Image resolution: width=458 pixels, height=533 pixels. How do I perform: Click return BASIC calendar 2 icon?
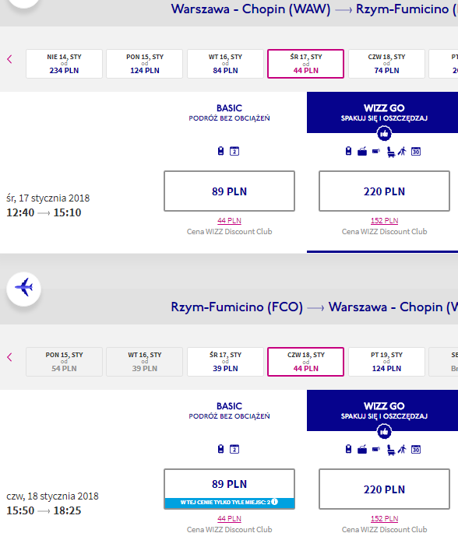coord(234,449)
